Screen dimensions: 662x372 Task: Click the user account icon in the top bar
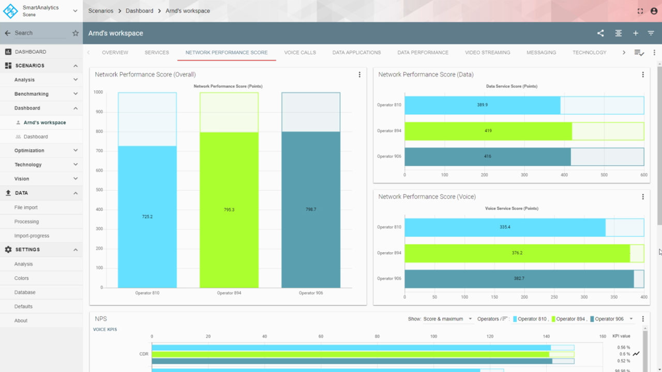[x=653, y=11]
